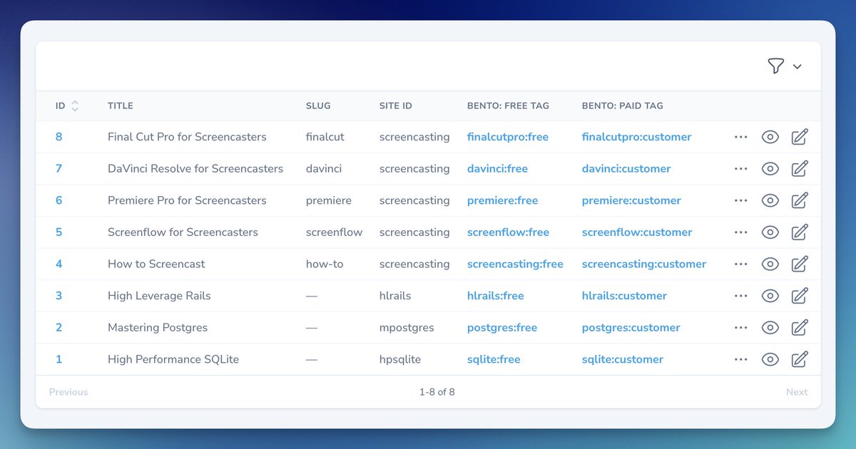
Task: Open record ID 1 link
Action: (x=59, y=359)
